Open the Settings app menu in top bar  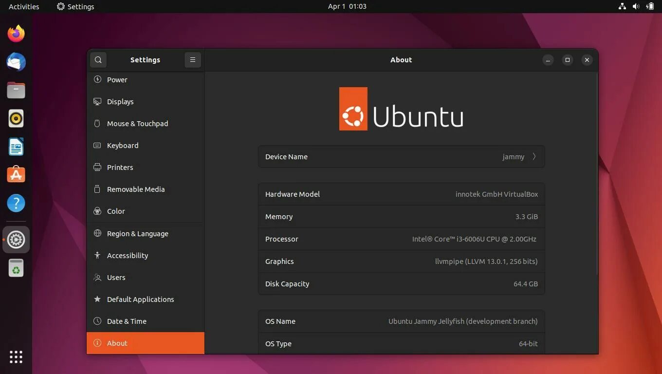click(75, 6)
